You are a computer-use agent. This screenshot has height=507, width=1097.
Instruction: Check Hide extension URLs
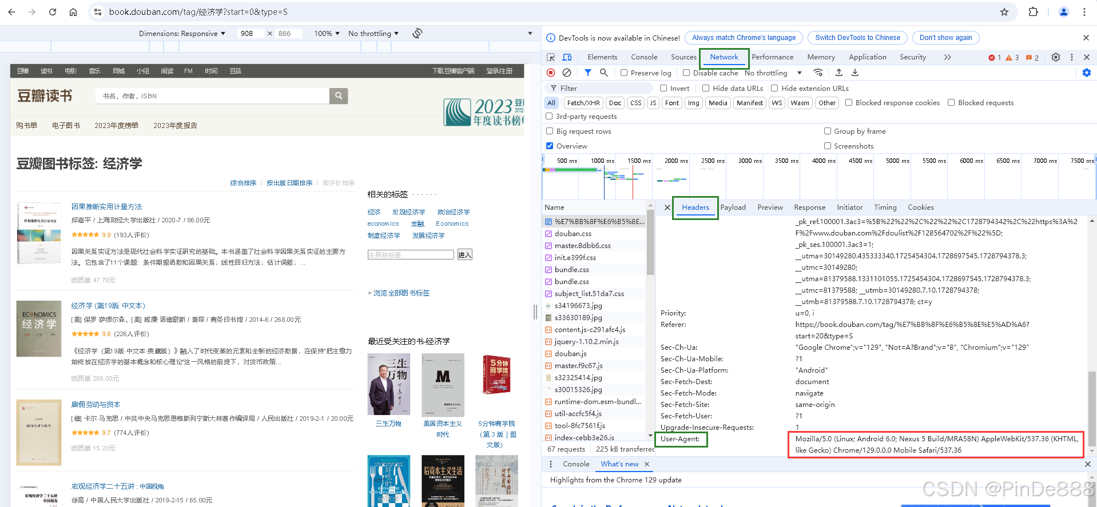tap(774, 88)
